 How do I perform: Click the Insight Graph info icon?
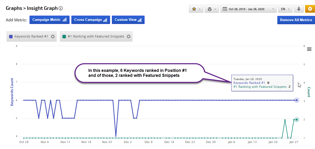pyautogui.click(x=61, y=8)
